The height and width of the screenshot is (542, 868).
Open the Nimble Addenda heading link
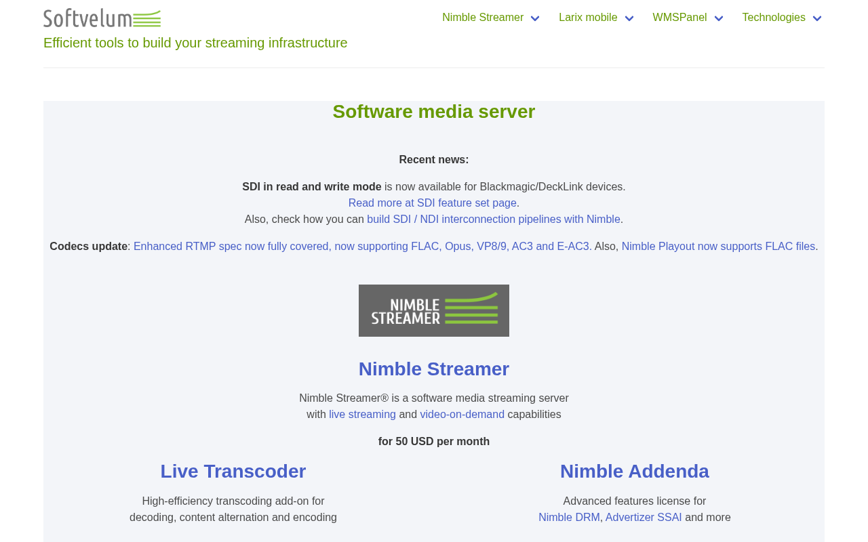635,472
